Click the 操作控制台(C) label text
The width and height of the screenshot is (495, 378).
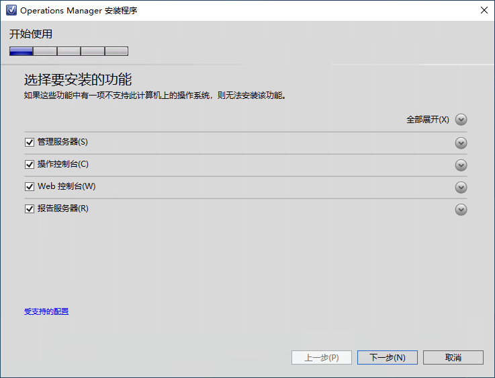tap(63, 164)
